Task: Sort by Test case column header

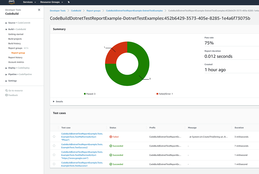Action: 66,128
